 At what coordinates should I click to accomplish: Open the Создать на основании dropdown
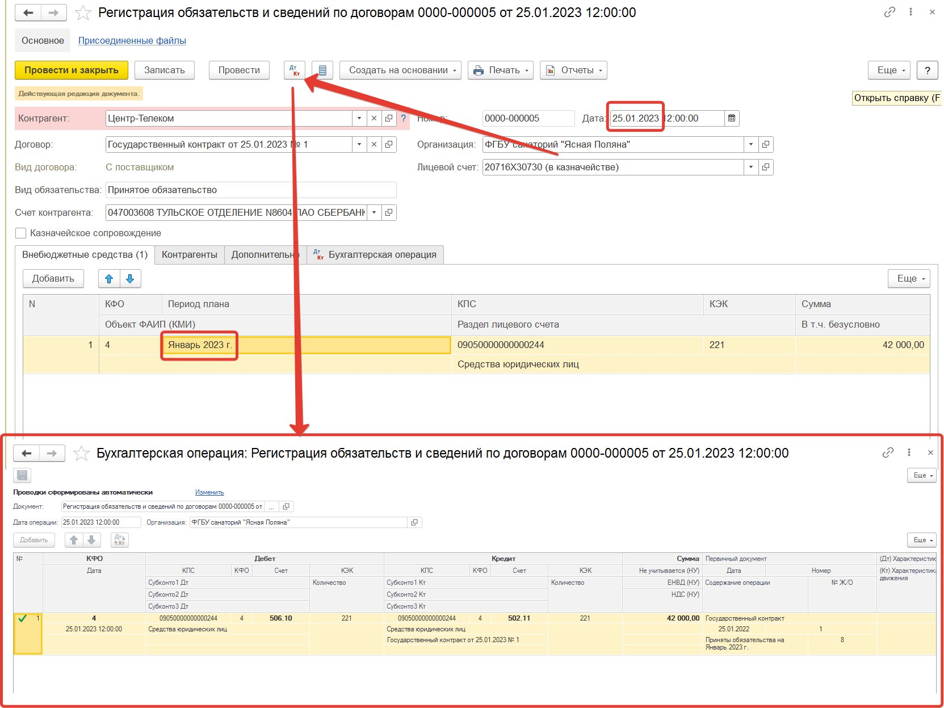pyautogui.click(x=400, y=70)
